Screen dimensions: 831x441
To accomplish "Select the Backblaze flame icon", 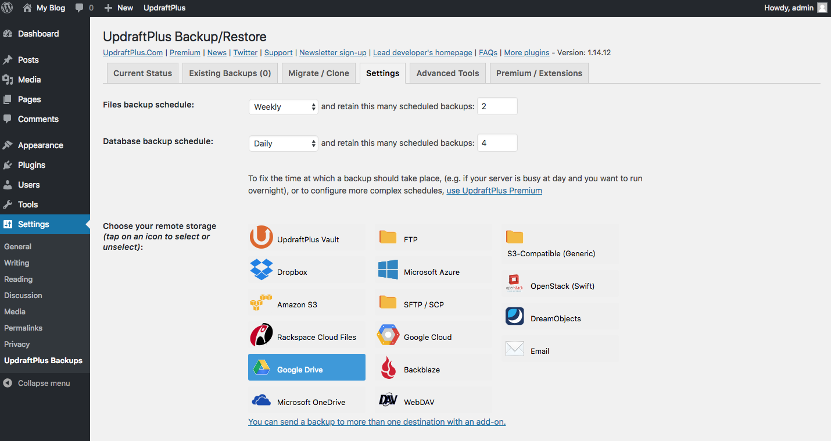I will pyautogui.click(x=388, y=367).
